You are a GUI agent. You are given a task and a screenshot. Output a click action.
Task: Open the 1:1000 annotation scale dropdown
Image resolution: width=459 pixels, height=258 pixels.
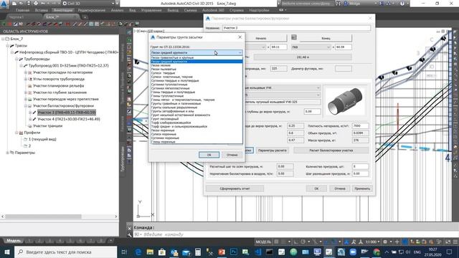tap(372, 242)
